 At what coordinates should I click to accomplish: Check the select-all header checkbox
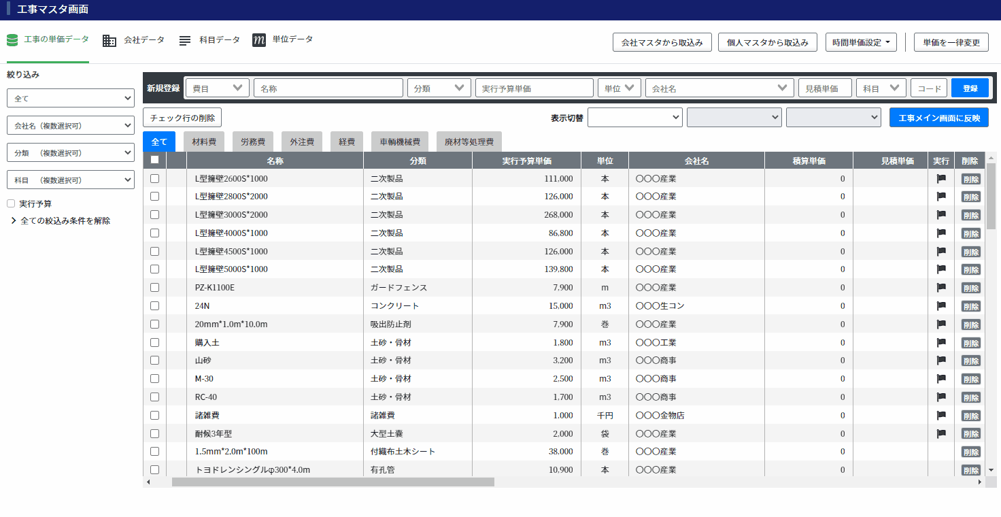(154, 160)
